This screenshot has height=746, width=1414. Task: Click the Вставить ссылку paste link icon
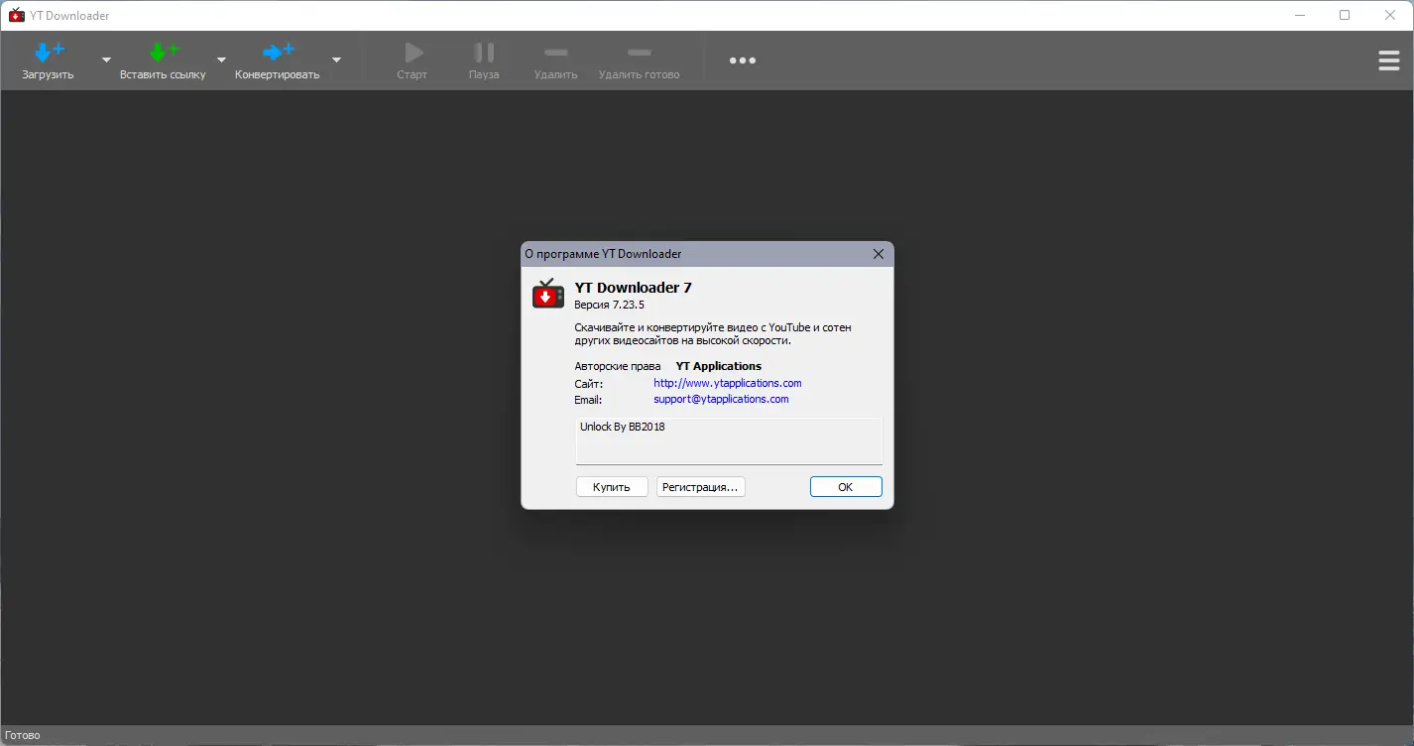click(164, 52)
